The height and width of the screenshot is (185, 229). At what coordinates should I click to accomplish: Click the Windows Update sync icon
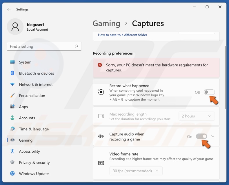tap(12, 173)
